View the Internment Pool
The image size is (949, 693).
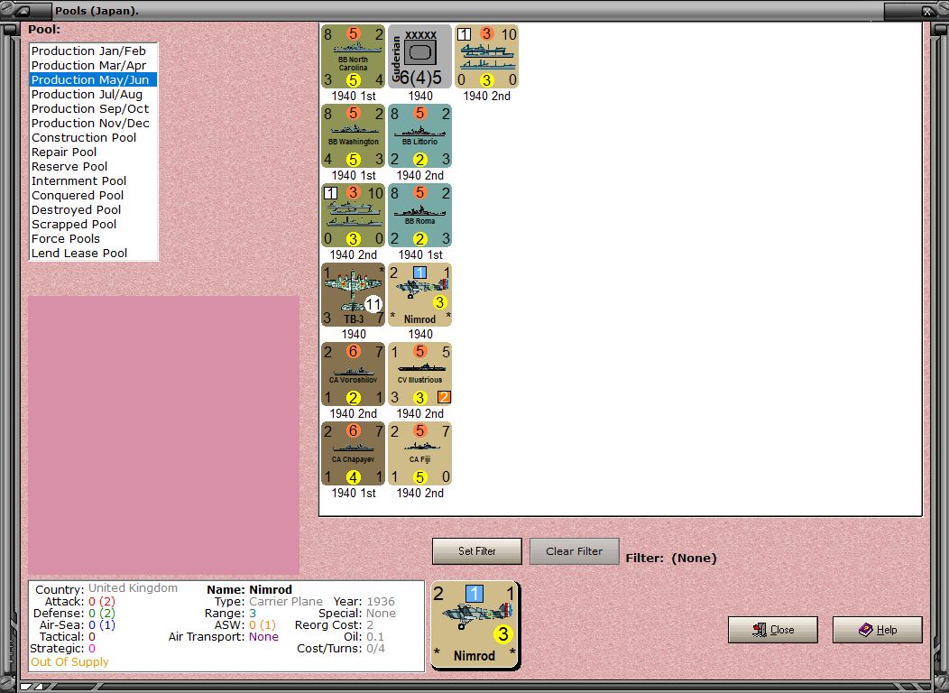93,181
